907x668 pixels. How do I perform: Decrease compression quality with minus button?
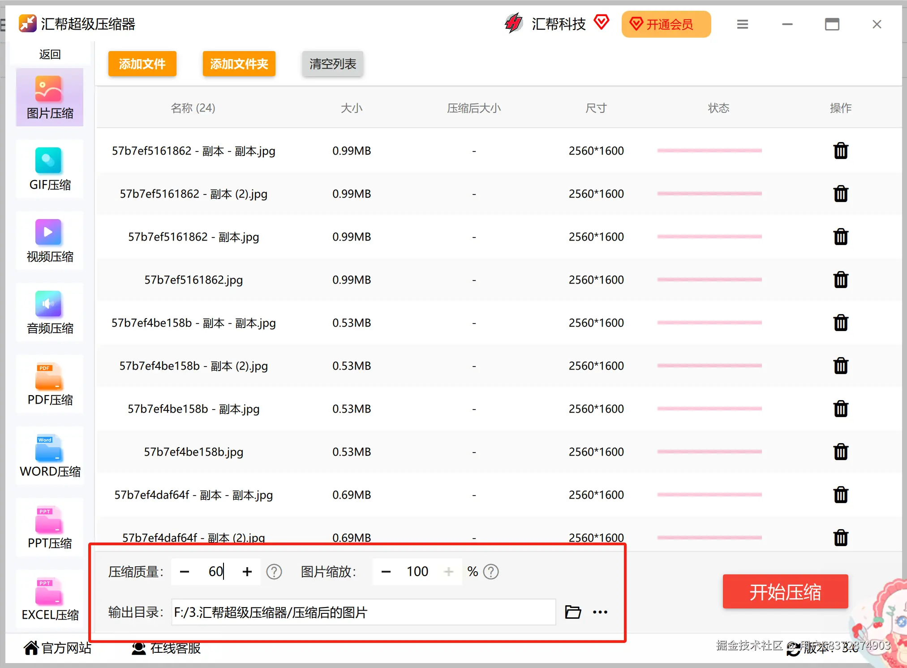[x=184, y=572]
